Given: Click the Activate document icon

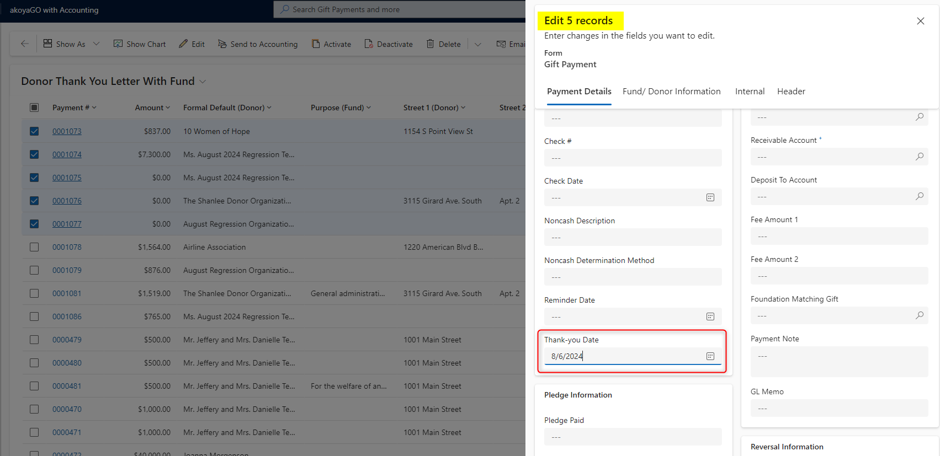Looking at the screenshot, I should tap(316, 44).
